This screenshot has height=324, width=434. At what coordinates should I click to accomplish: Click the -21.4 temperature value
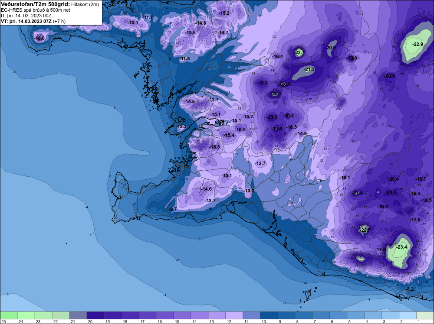pyautogui.click(x=357, y=193)
